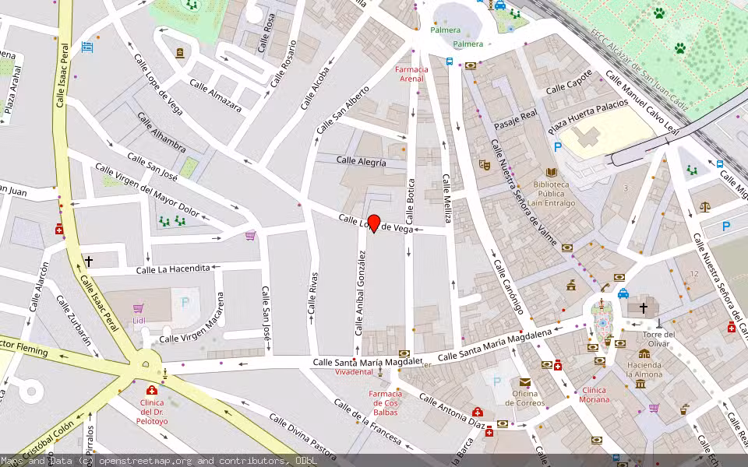
Task: Click the Calle Rivas street label
Action: pos(312,293)
